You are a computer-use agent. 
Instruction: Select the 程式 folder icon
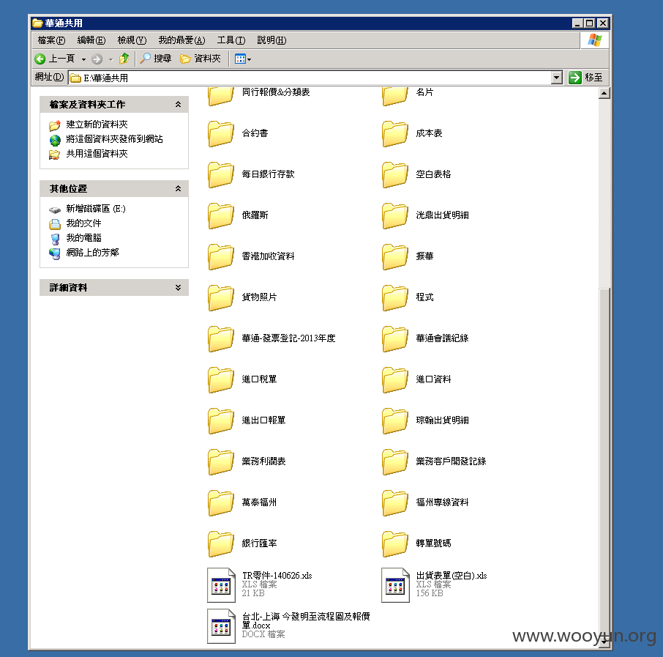pos(395,297)
